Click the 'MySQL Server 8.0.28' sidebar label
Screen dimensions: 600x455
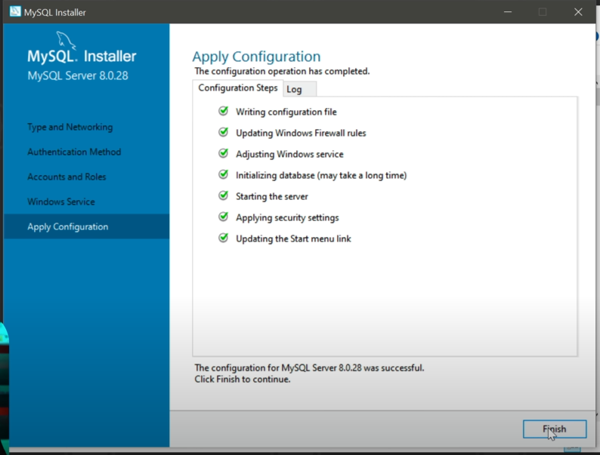(78, 75)
